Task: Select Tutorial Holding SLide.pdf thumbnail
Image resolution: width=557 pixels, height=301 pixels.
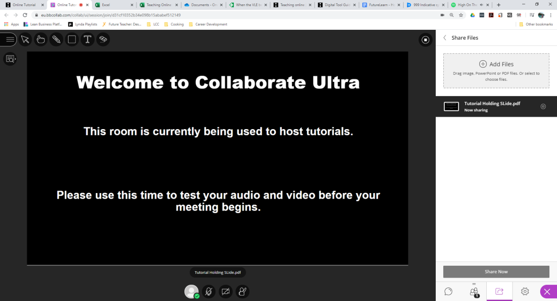Action: (451, 106)
